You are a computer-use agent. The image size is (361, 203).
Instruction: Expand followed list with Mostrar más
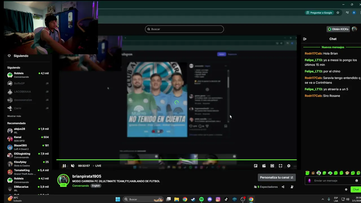14,116
